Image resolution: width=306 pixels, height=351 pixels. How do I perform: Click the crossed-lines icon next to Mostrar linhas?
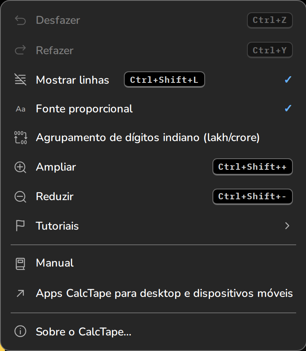tap(21, 80)
